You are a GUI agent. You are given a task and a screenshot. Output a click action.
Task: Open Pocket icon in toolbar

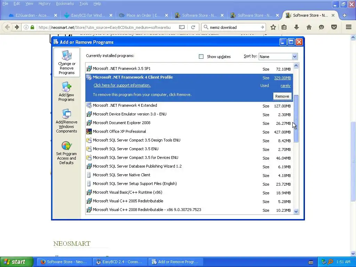coord(334,27)
